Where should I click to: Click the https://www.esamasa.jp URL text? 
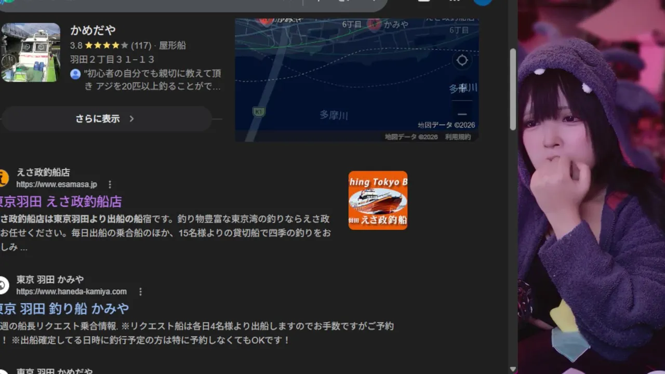pyautogui.click(x=57, y=184)
